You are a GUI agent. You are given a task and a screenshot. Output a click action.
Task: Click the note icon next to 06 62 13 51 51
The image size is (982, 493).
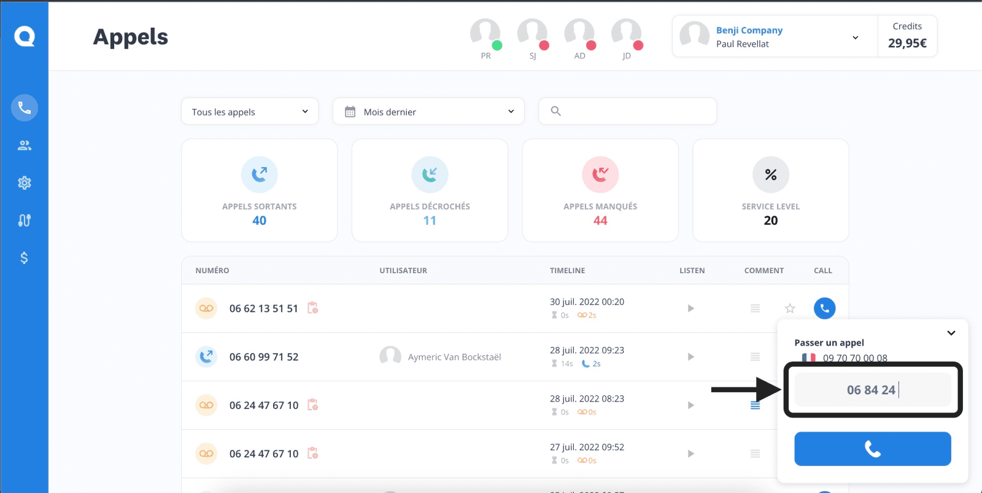(x=313, y=308)
